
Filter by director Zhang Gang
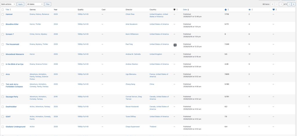pos(130,84)
